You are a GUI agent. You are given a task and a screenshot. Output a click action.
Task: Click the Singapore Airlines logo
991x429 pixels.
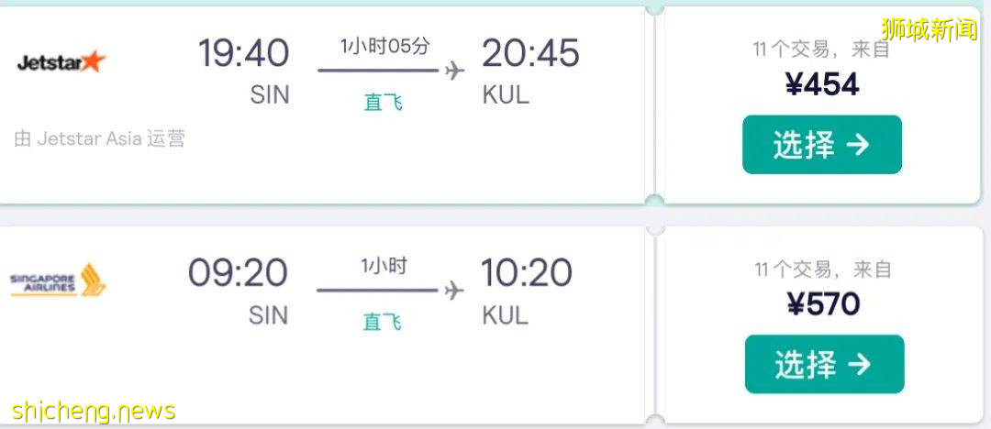59,280
